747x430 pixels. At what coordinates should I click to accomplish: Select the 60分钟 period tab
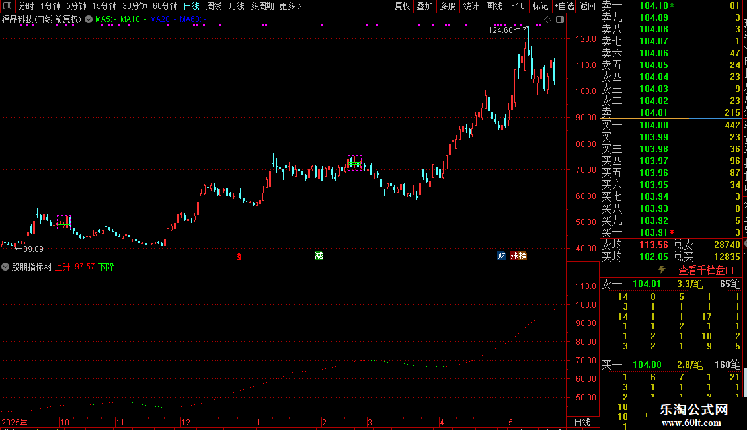(165, 6)
